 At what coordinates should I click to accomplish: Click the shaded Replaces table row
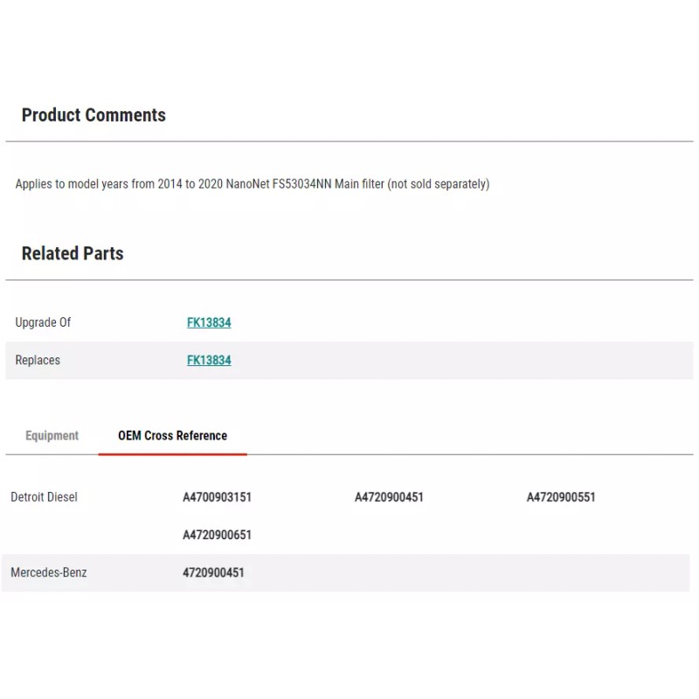click(349, 360)
